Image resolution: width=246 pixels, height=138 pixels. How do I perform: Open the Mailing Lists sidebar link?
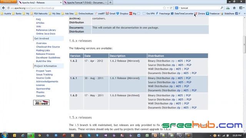[43, 50]
